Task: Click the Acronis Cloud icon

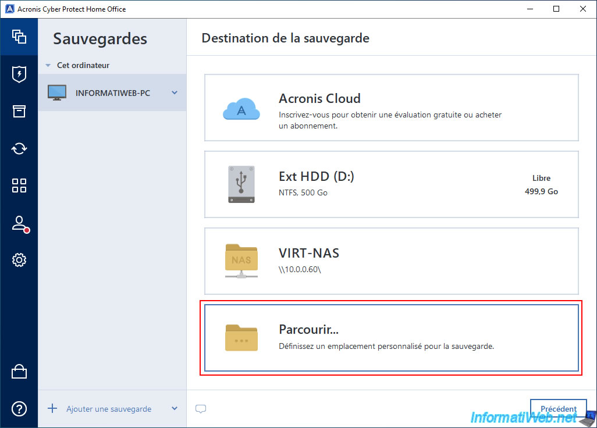Action: [241, 109]
